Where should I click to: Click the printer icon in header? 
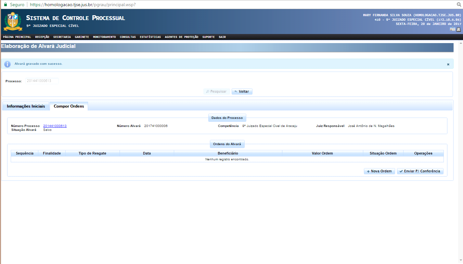click(x=458, y=29)
